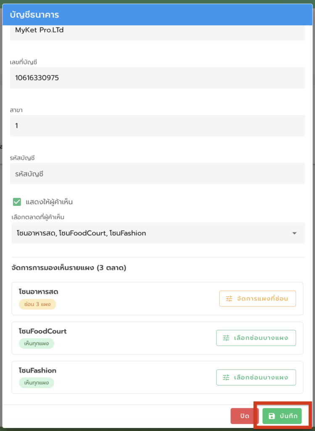315x431 pixels.
Task: Click the บัญชีธนาคาร dialog title
Action: (x=34, y=15)
